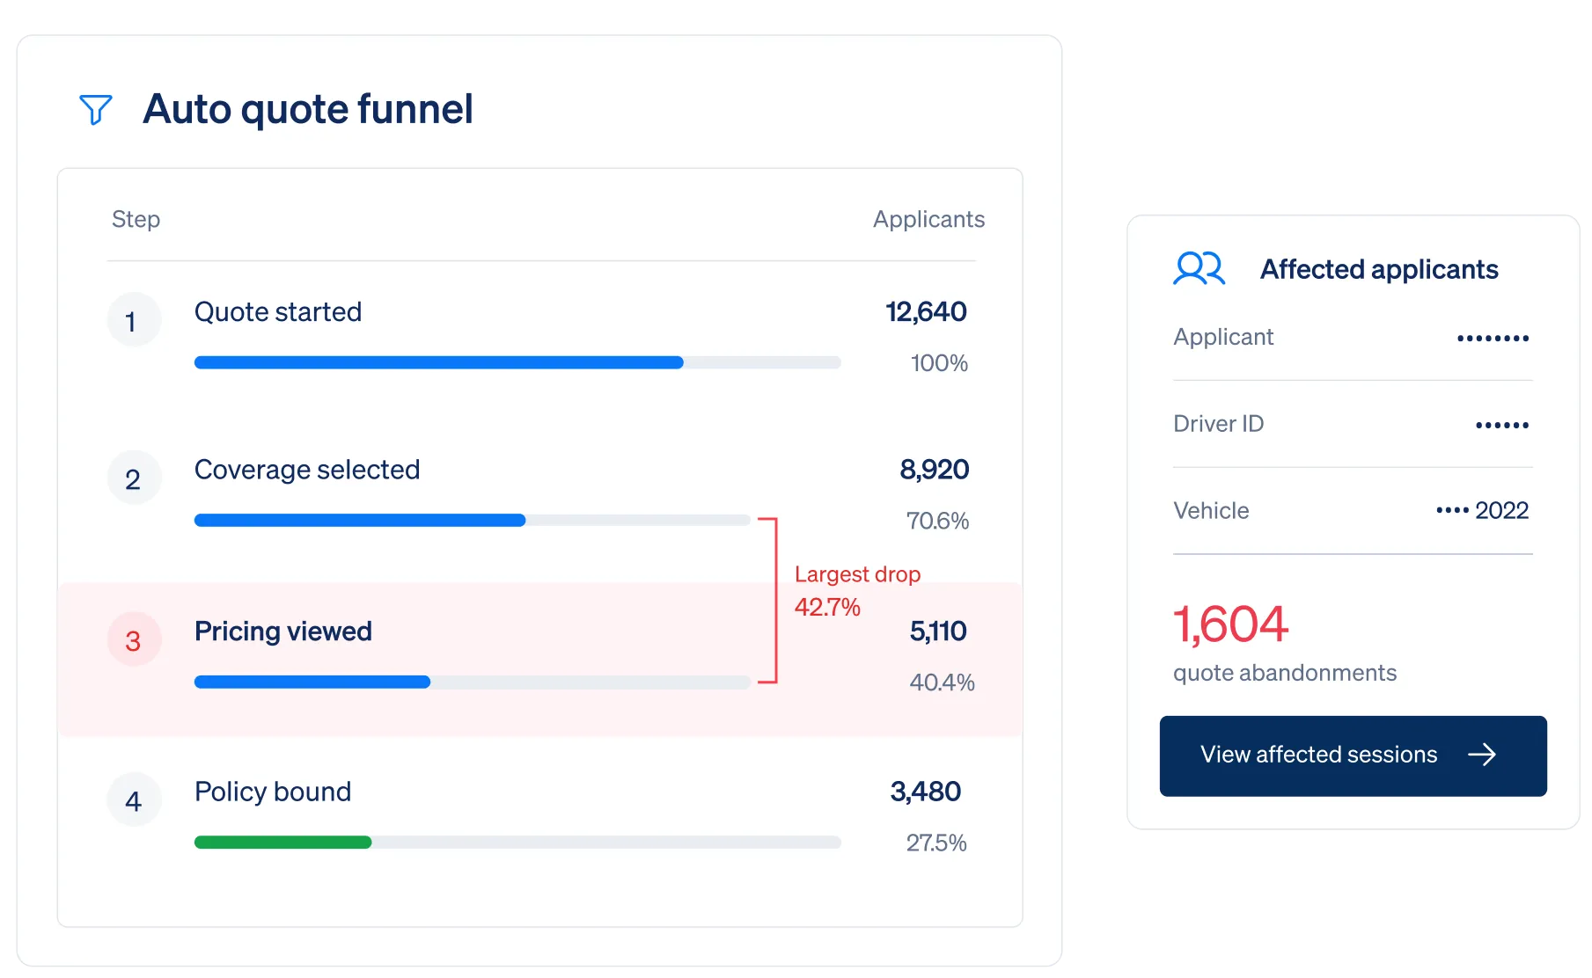
Task: Click the 40.4% percentage
Action: tap(942, 682)
